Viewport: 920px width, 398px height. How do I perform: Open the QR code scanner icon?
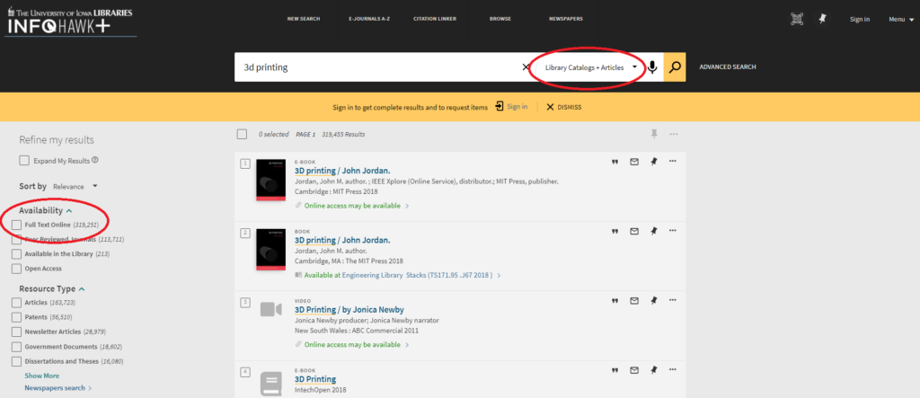[796, 19]
